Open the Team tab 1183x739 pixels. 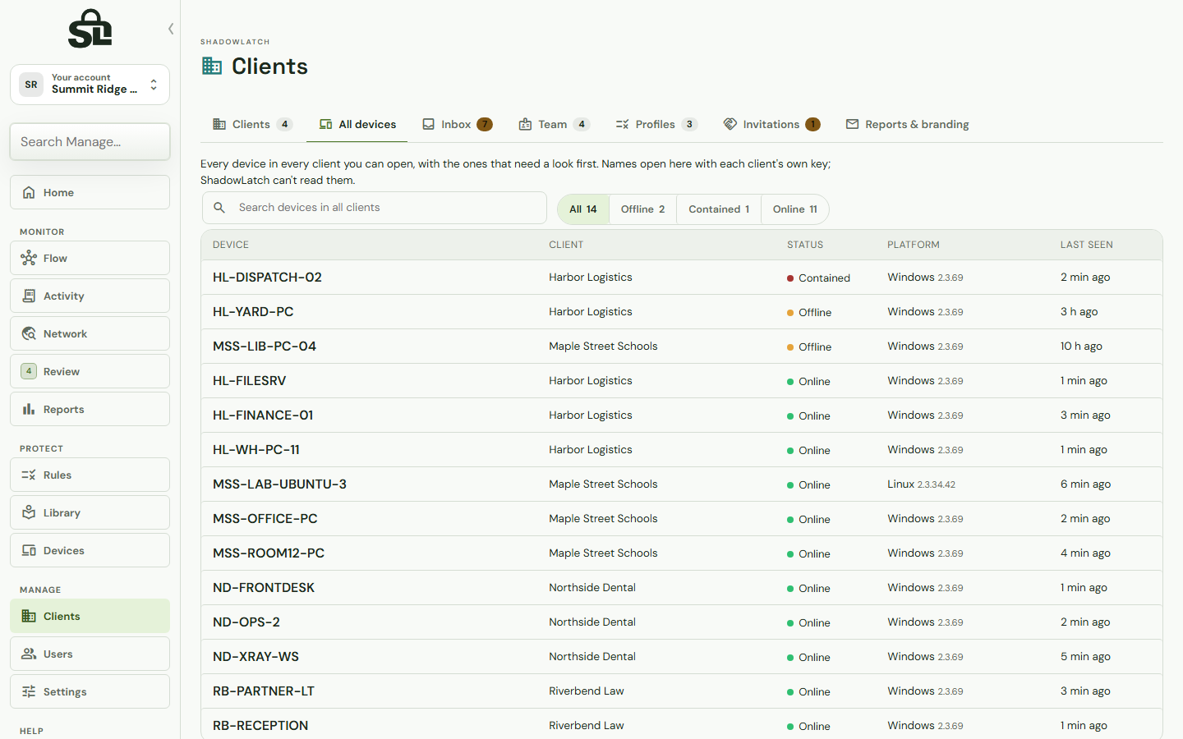pos(554,124)
